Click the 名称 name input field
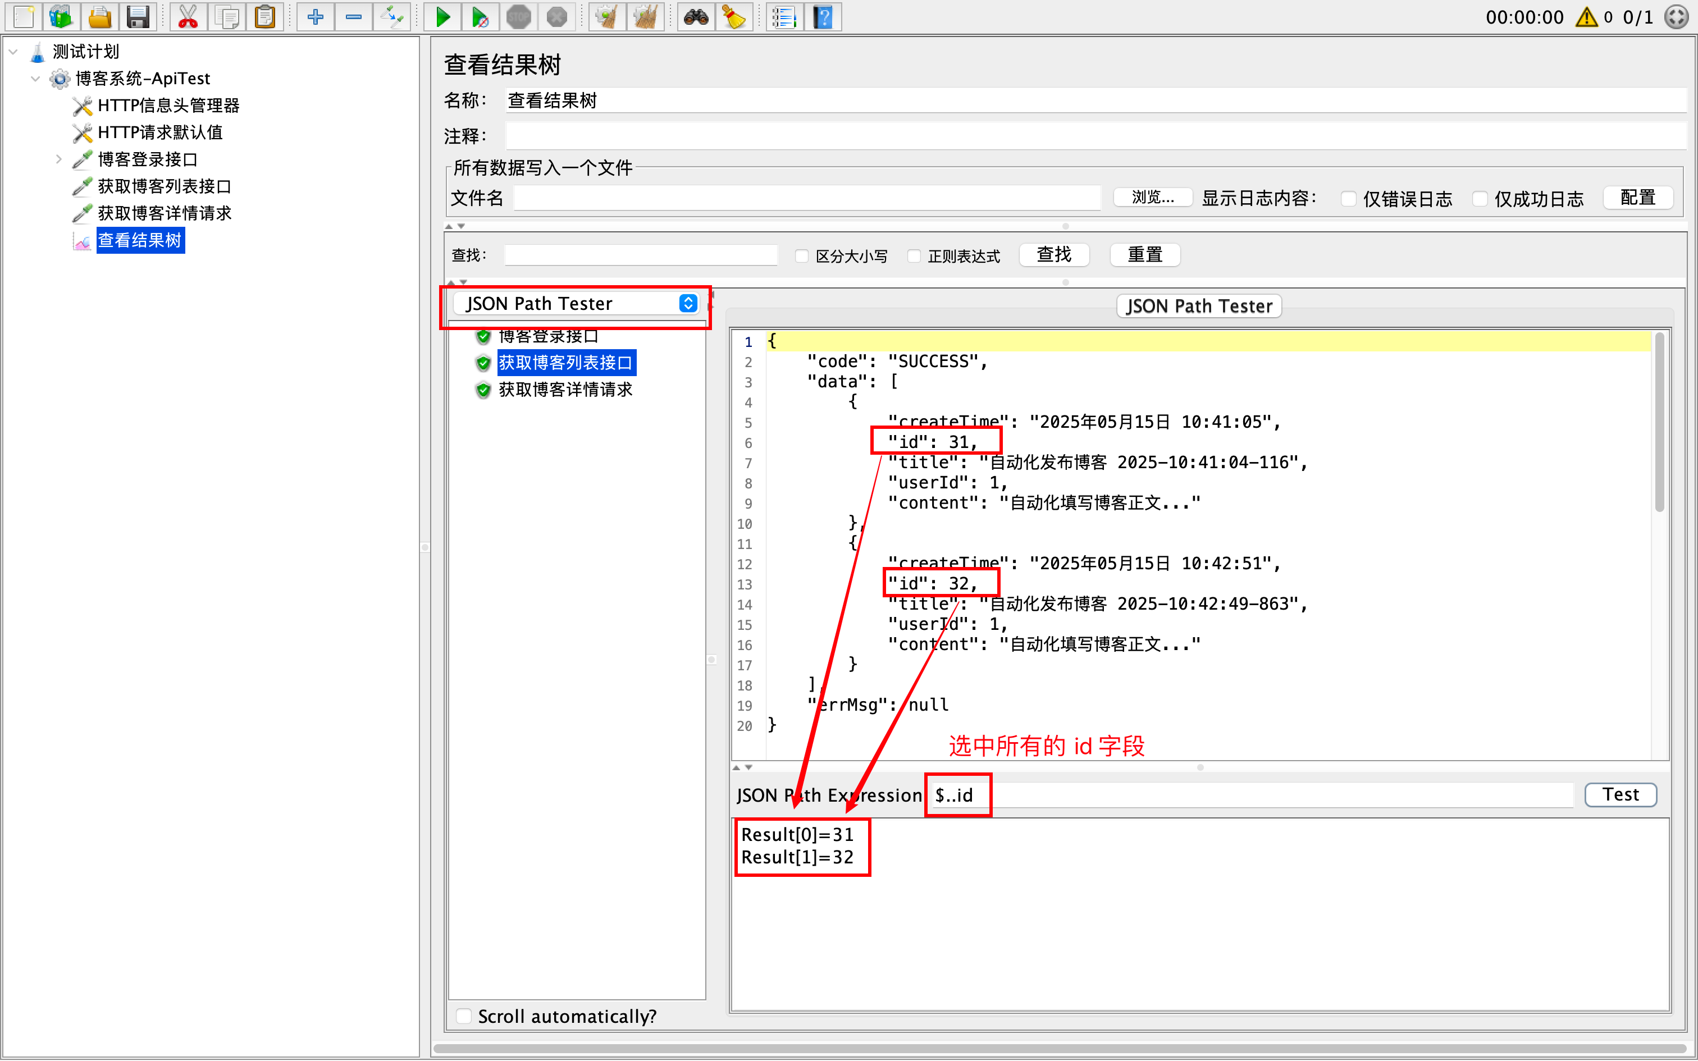The height and width of the screenshot is (1061, 1698). 1096,100
